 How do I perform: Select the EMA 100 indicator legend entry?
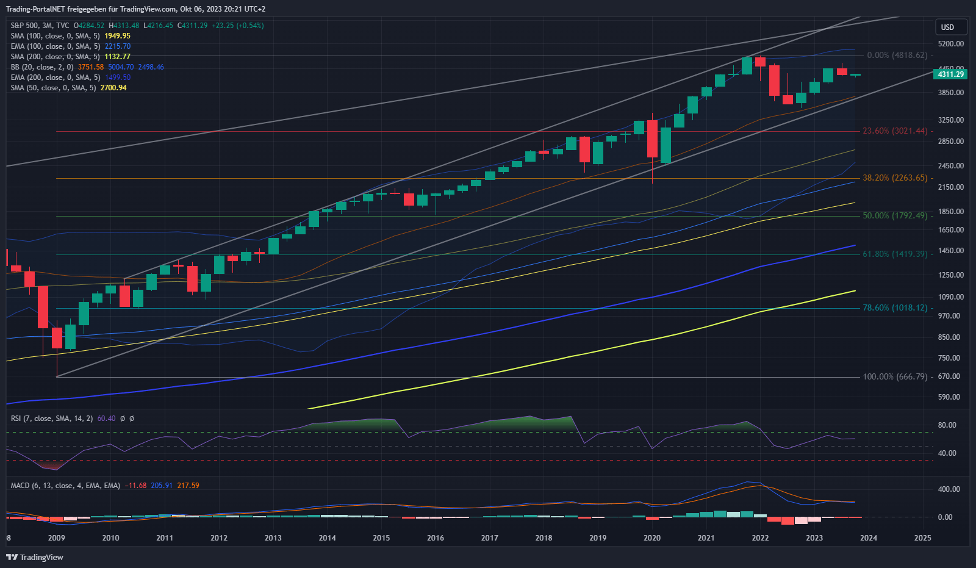[55, 46]
